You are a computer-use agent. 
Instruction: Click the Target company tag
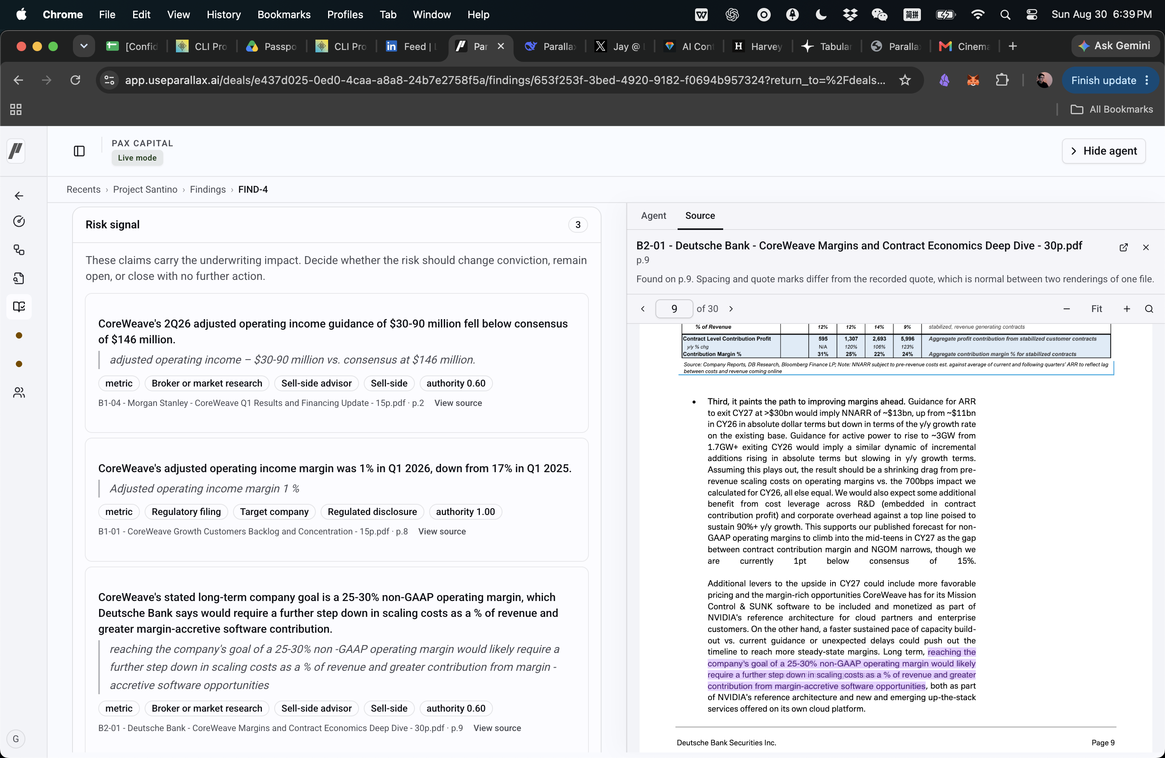(x=274, y=512)
